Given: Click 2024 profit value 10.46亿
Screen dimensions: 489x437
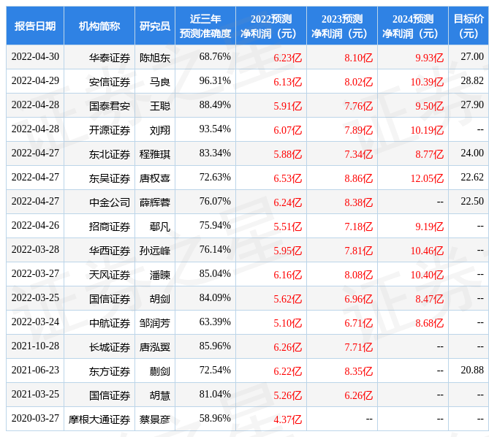Looking at the screenshot, I should (427, 251).
